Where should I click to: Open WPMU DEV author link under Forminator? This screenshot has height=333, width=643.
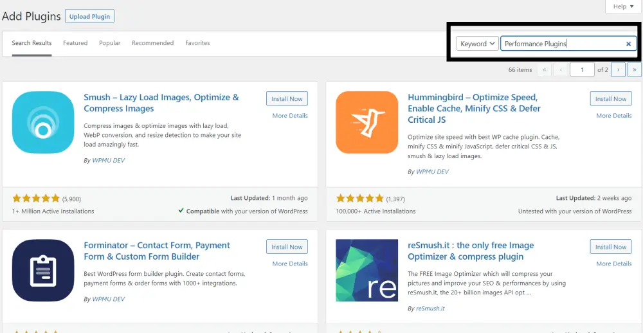pos(108,299)
